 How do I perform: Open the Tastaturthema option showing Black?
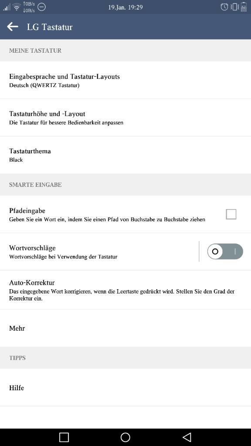click(x=125, y=155)
